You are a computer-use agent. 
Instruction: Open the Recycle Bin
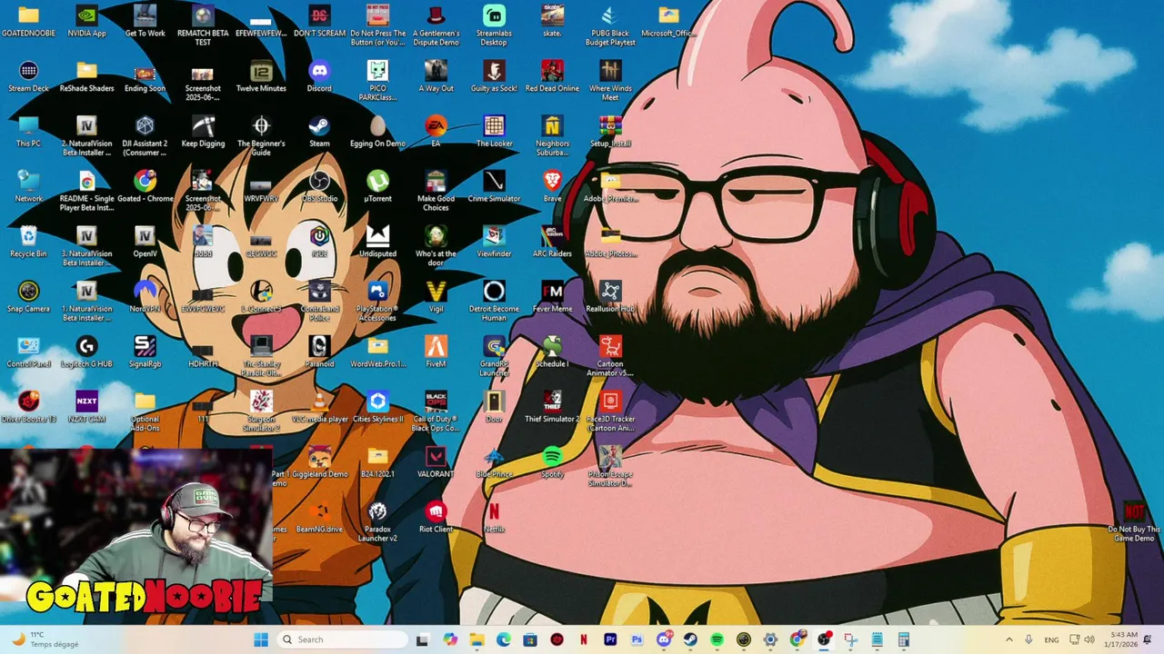tap(28, 243)
